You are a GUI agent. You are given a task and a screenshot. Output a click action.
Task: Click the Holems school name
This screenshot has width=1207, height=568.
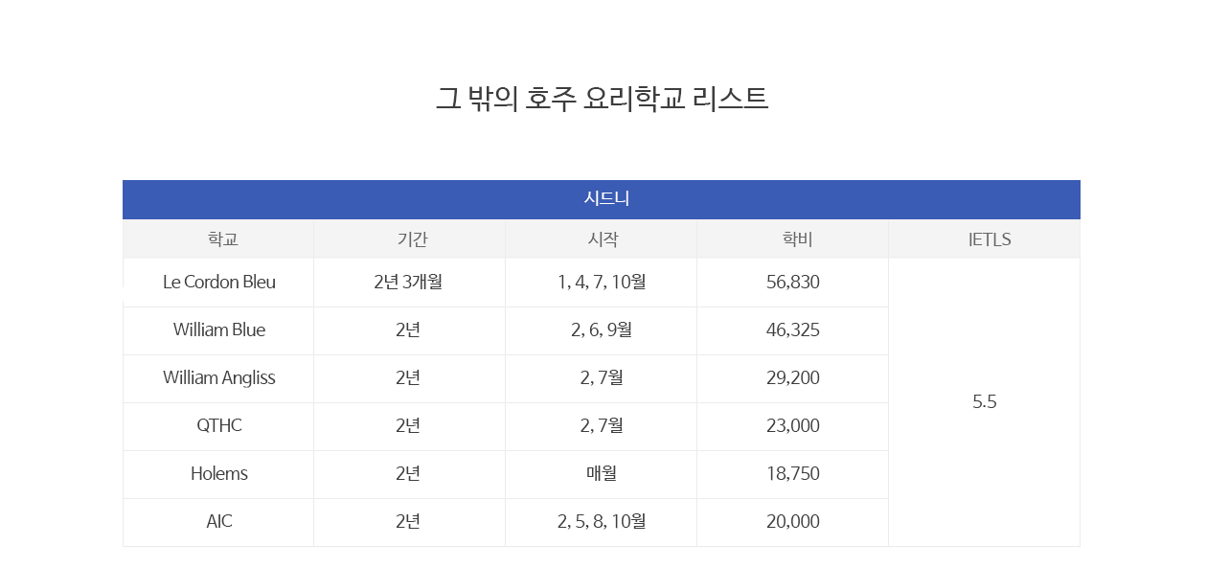click(x=219, y=474)
